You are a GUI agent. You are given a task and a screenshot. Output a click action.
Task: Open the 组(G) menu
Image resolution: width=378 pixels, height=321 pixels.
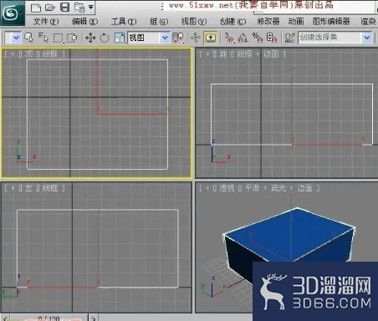[x=159, y=22]
